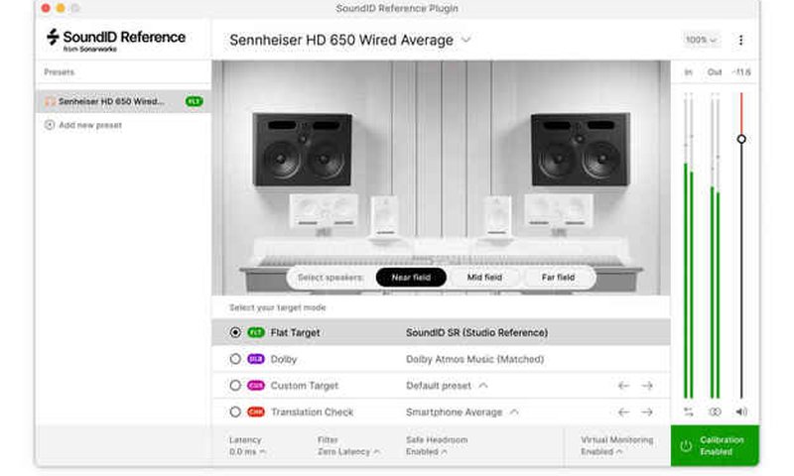Select the Custom Target radio button
The image size is (794, 476).
pyautogui.click(x=235, y=386)
